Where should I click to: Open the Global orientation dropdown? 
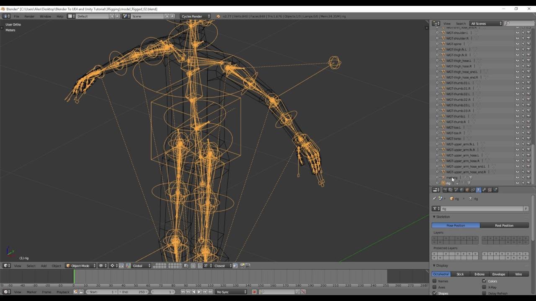(x=142, y=265)
